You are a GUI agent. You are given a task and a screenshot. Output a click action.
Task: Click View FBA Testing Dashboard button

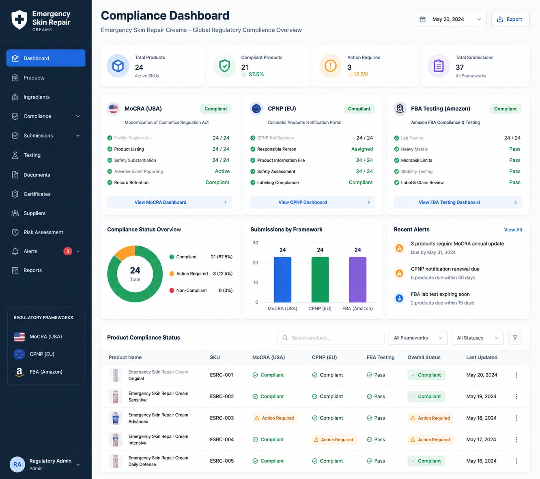458,202
